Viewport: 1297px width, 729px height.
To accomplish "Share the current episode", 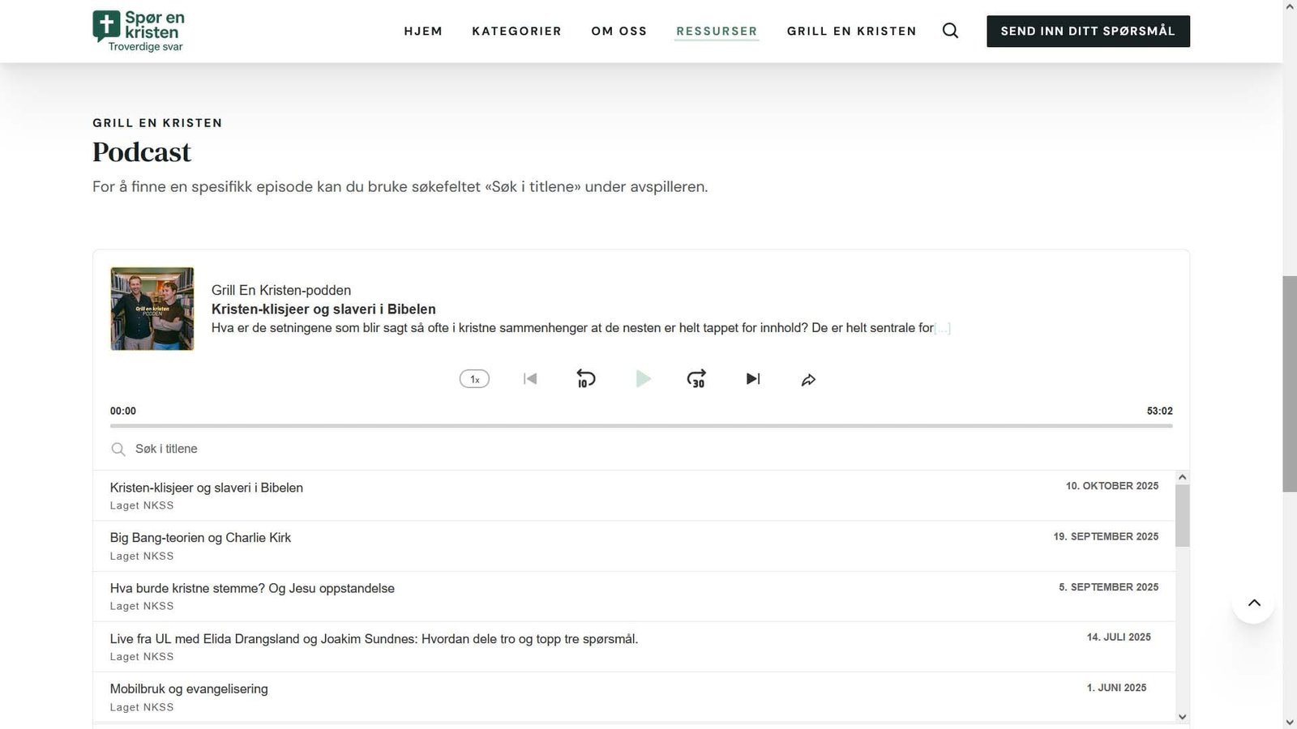I will tap(808, 379).
